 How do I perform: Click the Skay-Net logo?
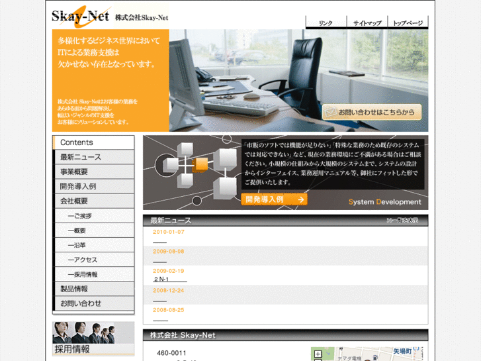80,17
